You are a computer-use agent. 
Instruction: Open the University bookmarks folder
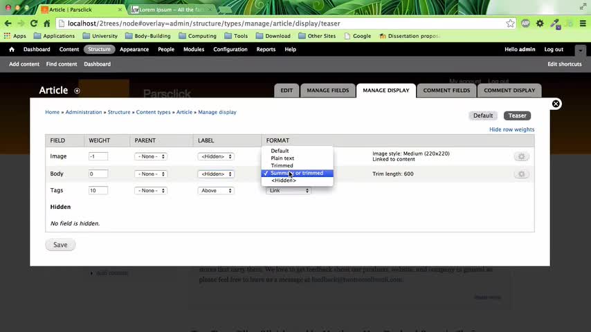point(100,36)
